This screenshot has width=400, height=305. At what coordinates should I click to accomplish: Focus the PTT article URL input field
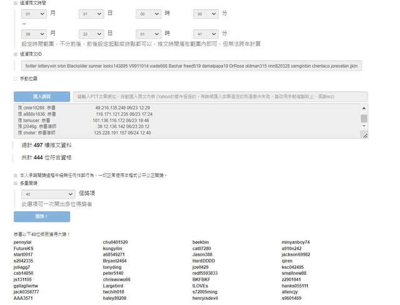click(x=220, y=97)
